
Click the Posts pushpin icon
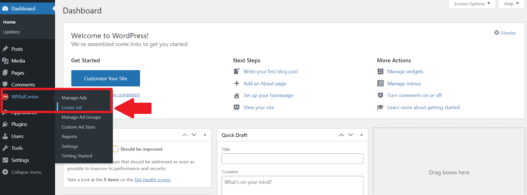[x=5, y=49]
